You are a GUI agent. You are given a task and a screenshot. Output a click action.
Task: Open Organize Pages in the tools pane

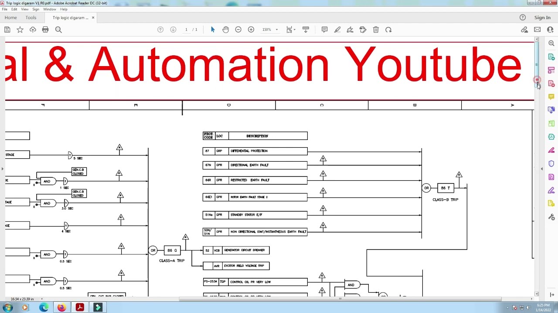pos(551,70)
